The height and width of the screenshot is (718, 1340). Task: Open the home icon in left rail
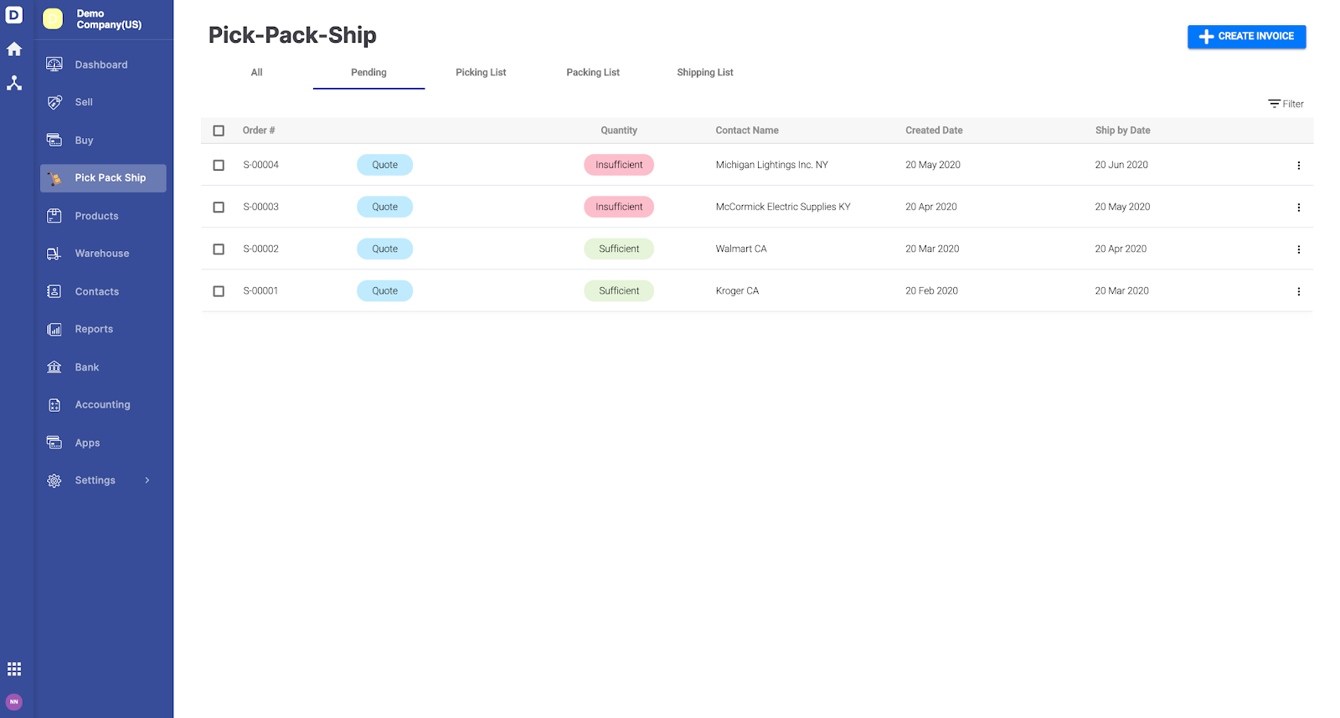coord(14,49)
